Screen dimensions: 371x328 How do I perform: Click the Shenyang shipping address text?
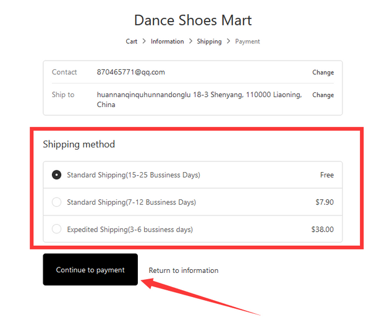pos(199,100)
